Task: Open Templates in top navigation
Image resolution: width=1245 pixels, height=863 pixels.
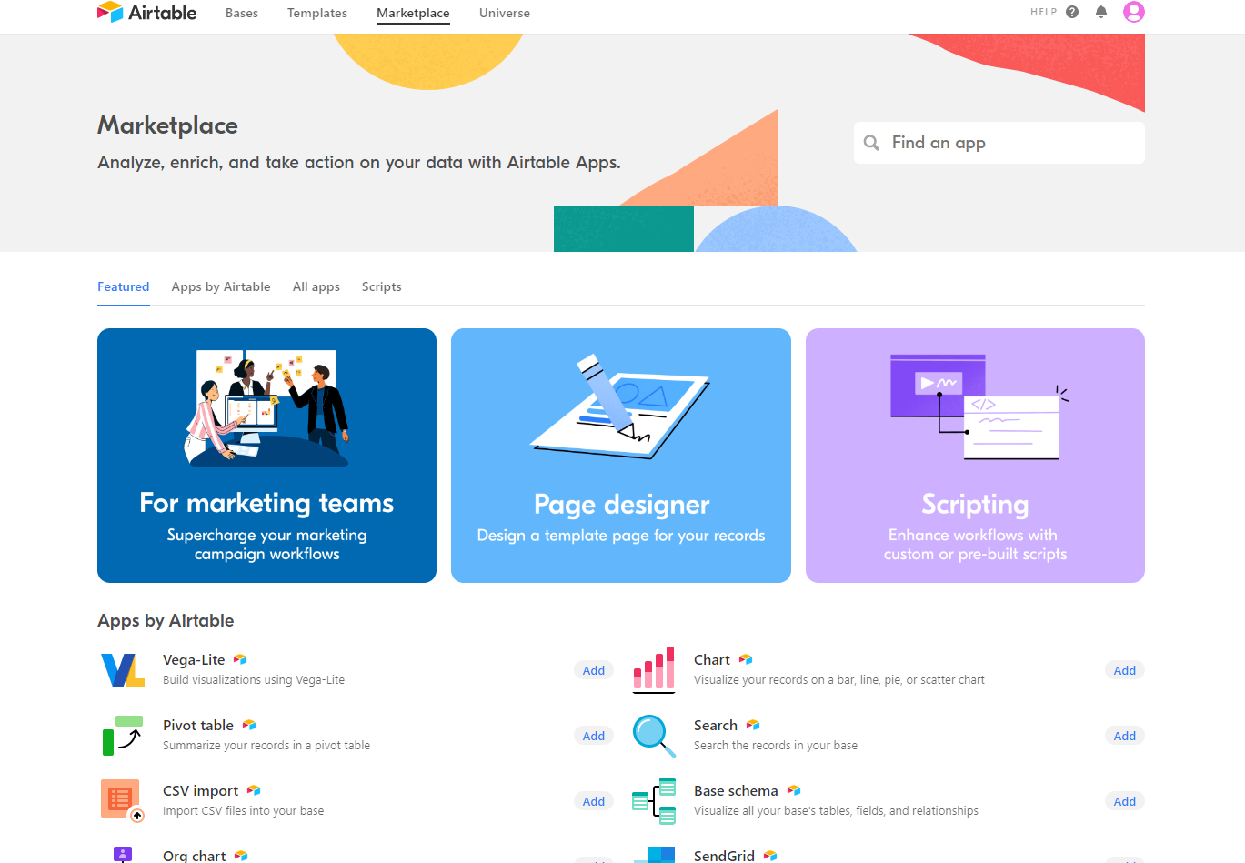Action: pos(317,13)
